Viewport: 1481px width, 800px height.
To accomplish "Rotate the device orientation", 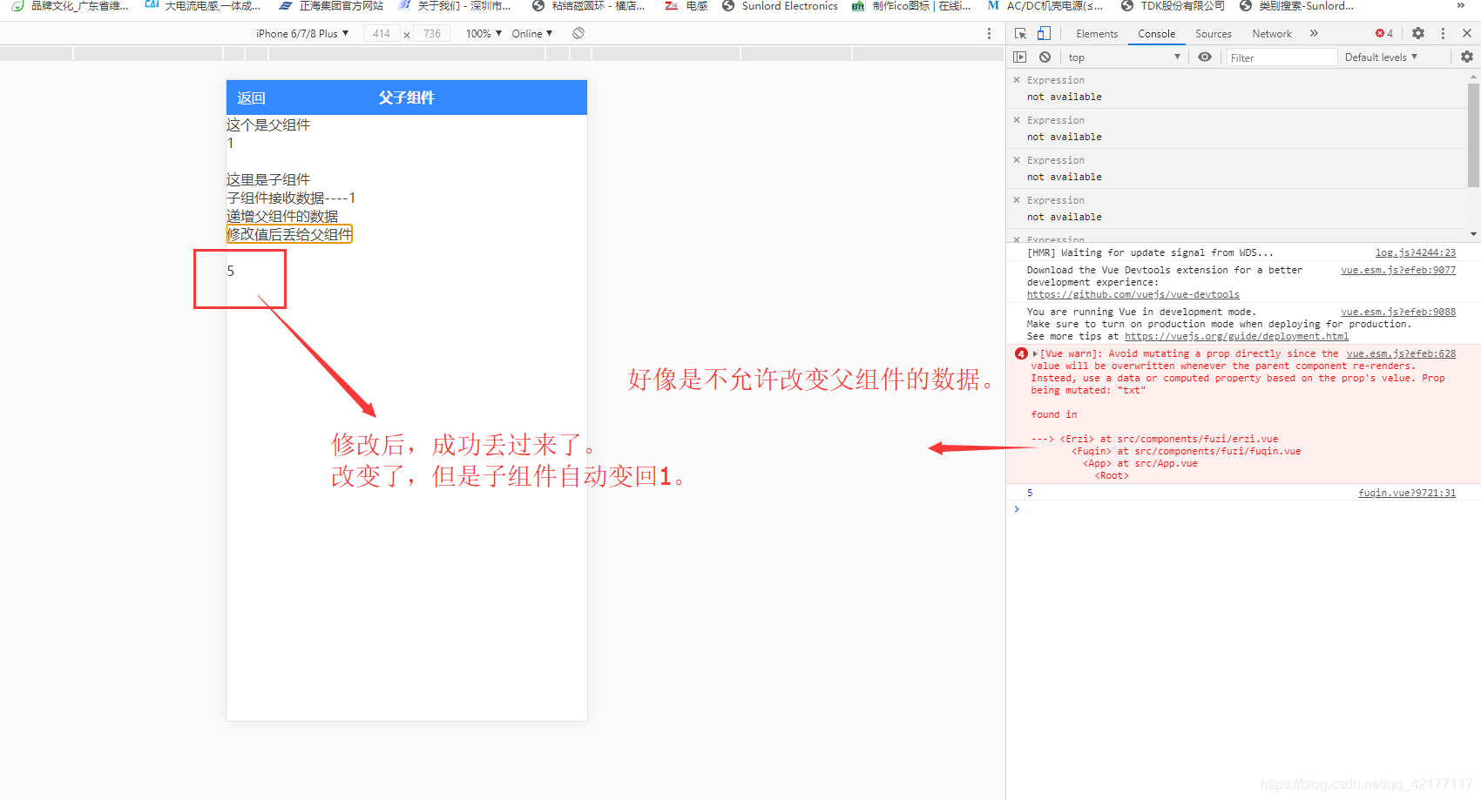I will [x=578, y=33].
